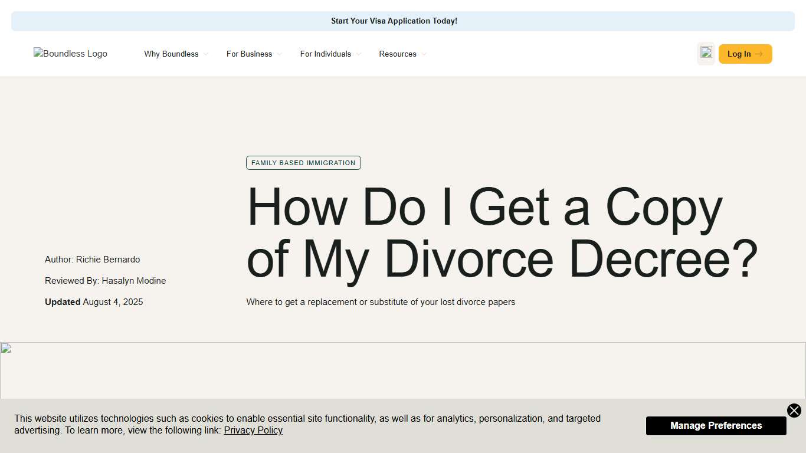Screen dimensions: 806x453
Task: Select the FAMILY BASED IMMIGRATION category tag
Action: tap(303, 163)
